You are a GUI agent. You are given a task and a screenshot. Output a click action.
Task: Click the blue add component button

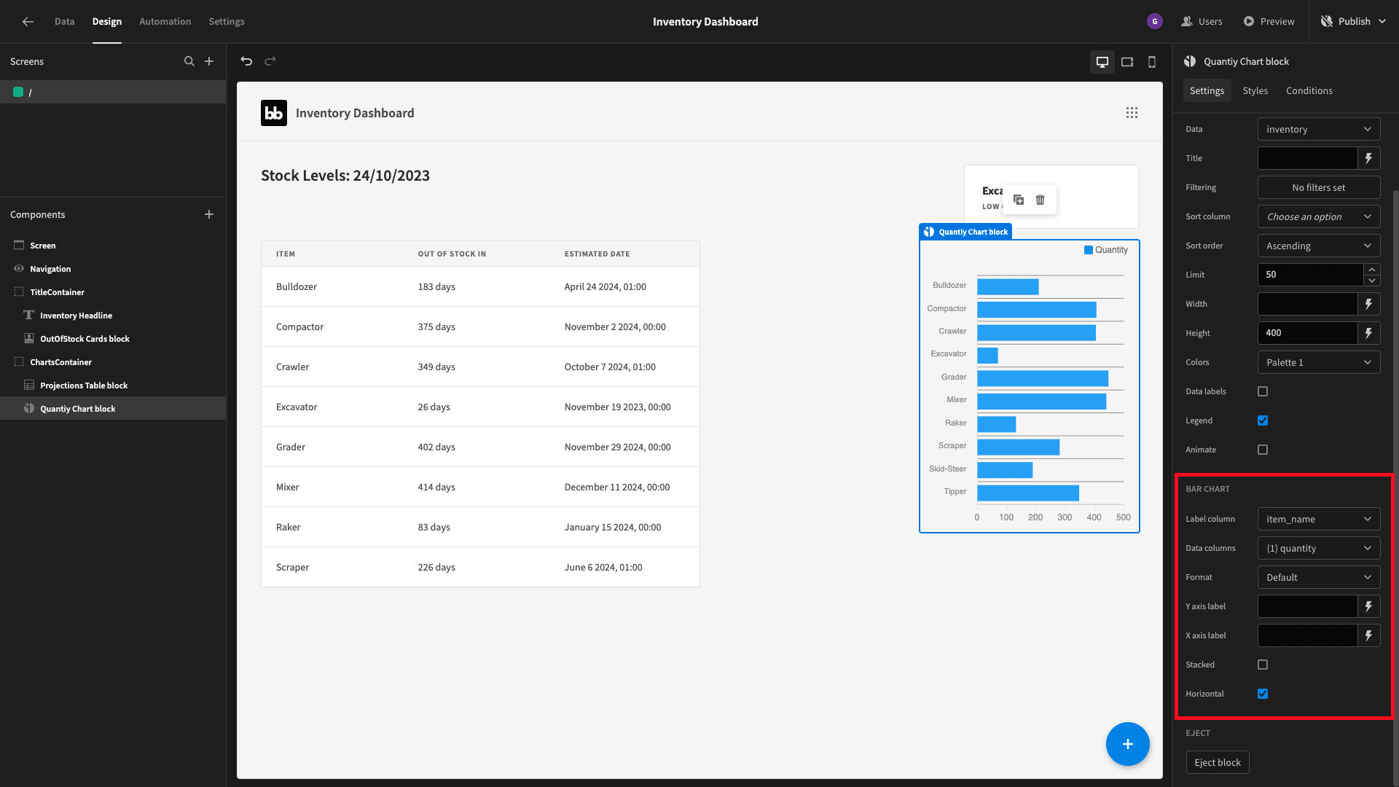(x=1128, y=744)
